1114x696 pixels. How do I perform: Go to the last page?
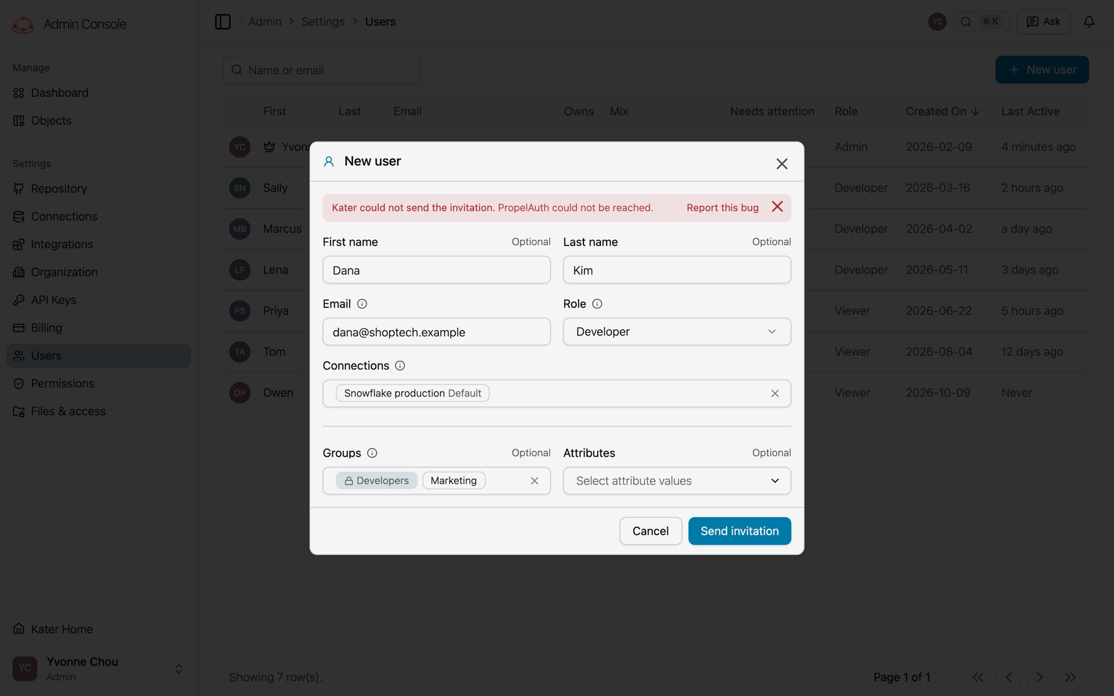1071,677
